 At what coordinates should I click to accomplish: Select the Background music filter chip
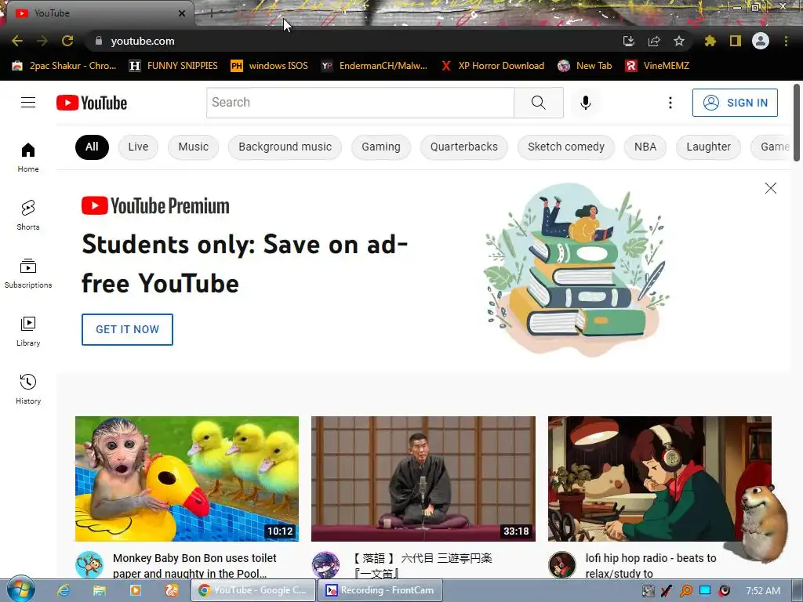point(285,147)
